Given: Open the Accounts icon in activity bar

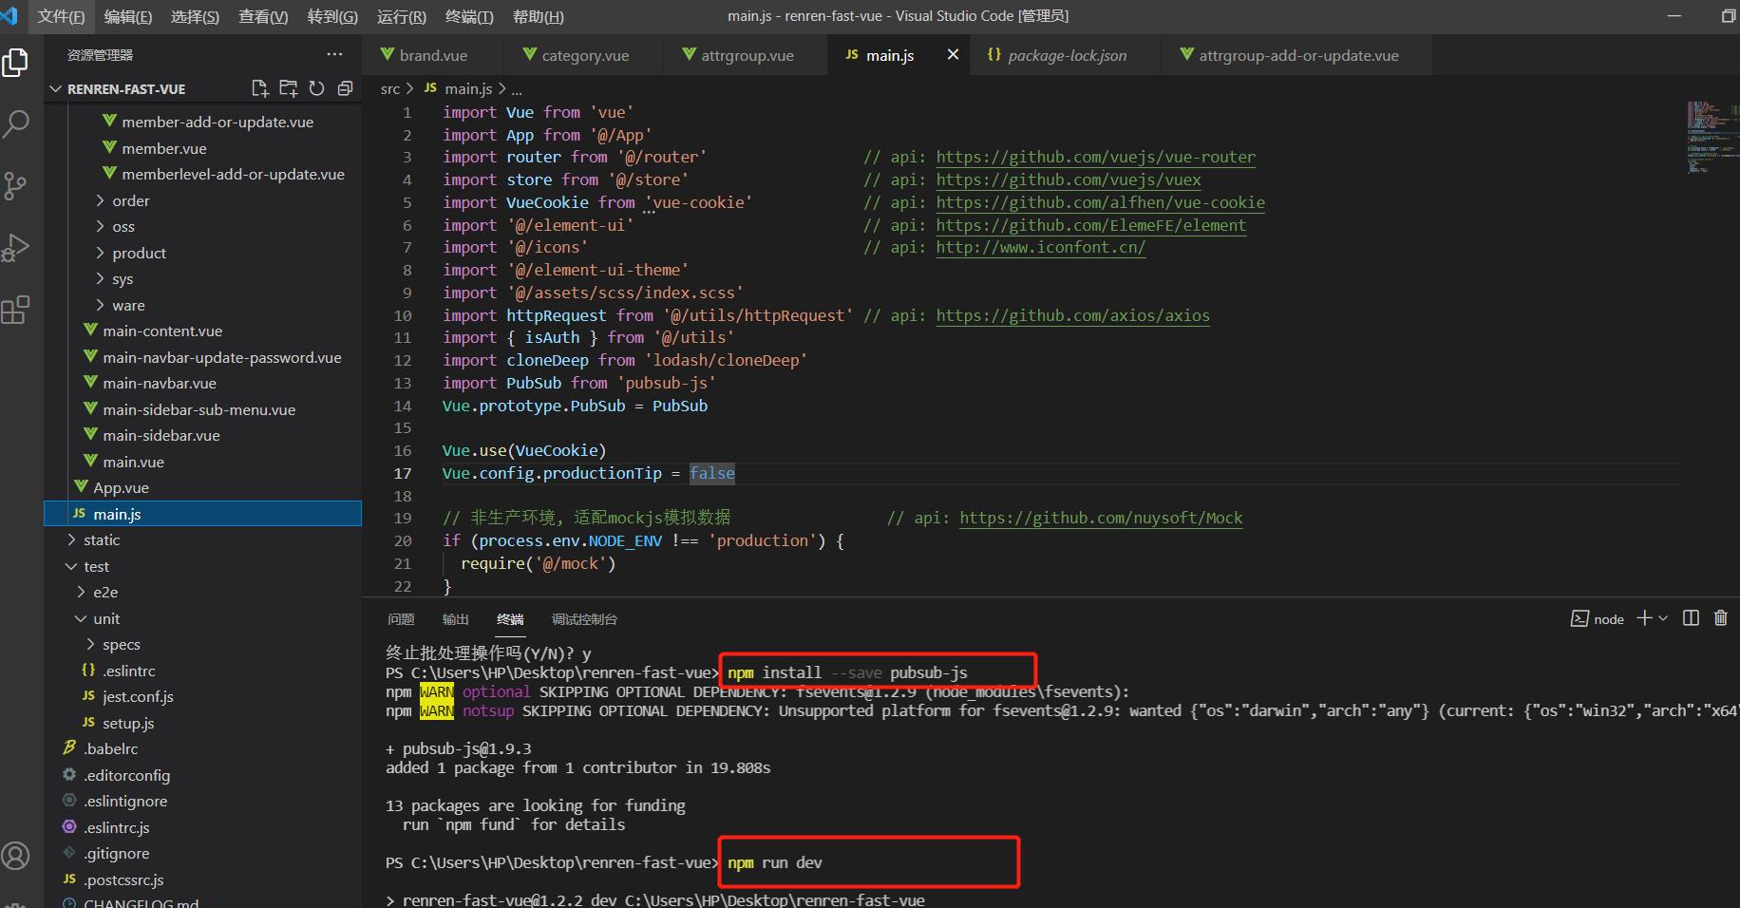Looking at the screenshot, I should 16,856.
